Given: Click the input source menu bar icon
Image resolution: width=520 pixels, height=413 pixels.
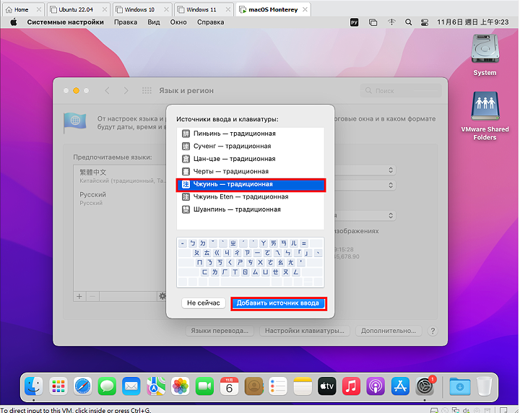Looking at the screenshot, I should point(354,22).
